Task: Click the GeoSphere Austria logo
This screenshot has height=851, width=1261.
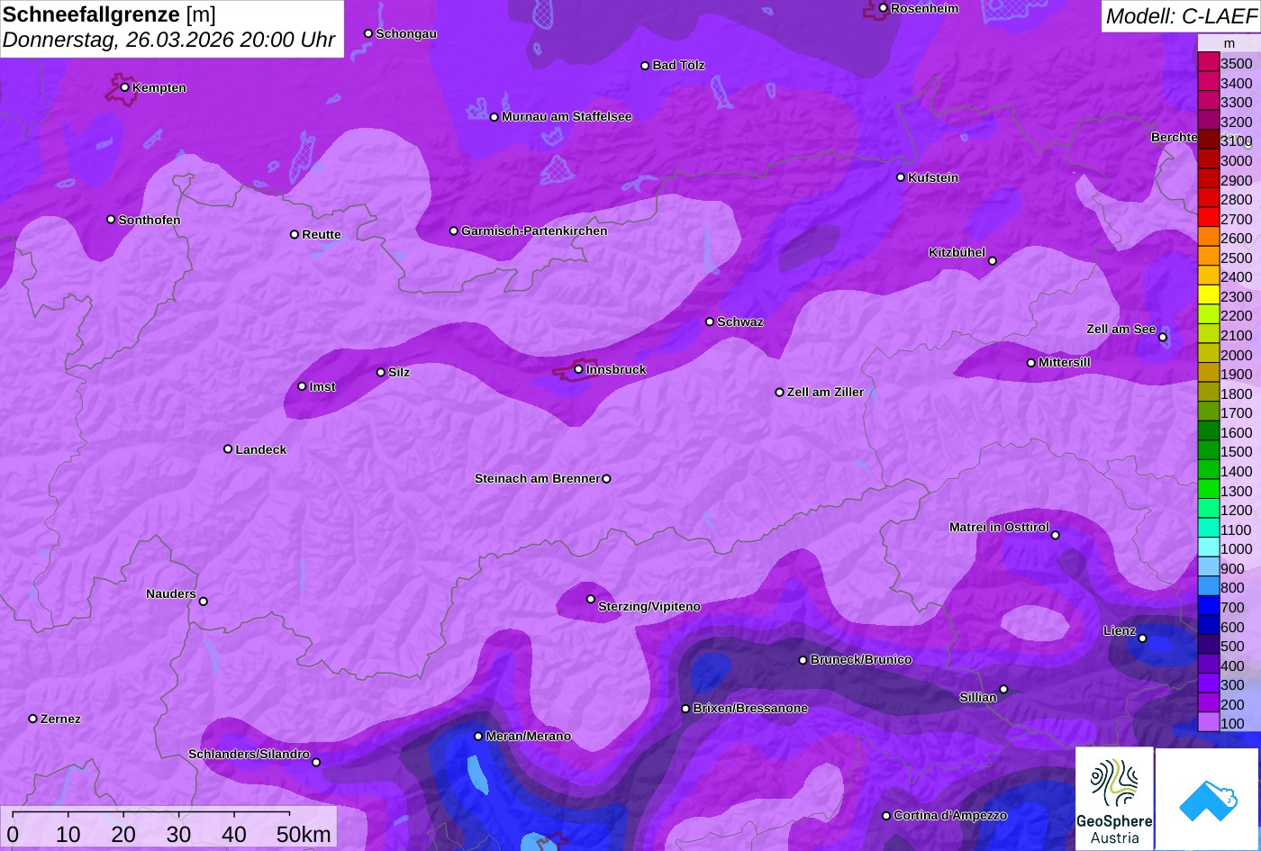Action: pyautogui.click(x=1114, y=798)
